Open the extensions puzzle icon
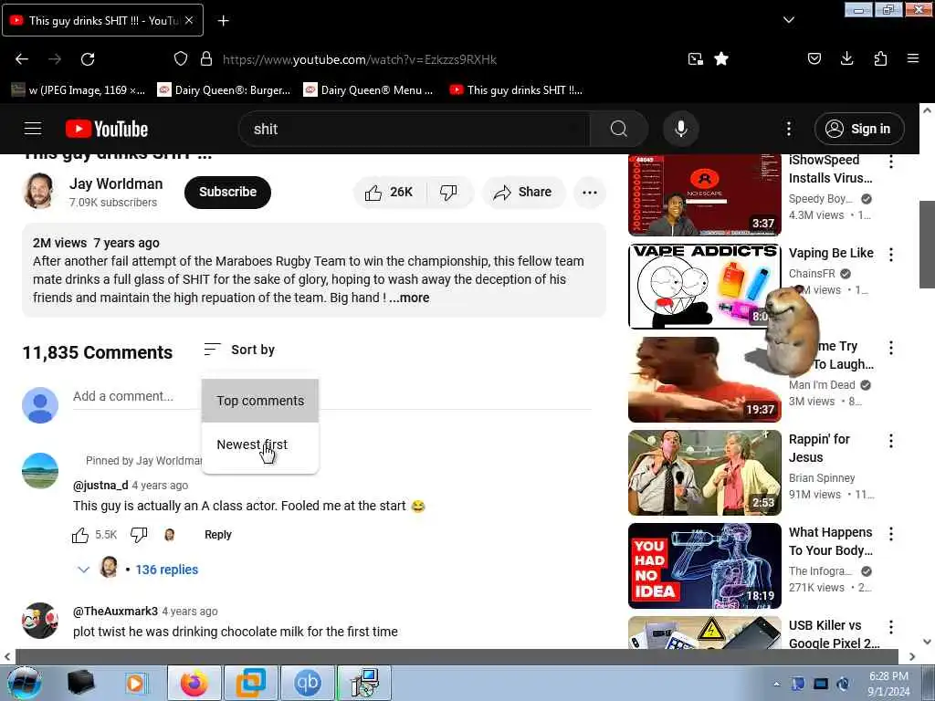Viewport: 935px width, 701px height. [880, 58]
